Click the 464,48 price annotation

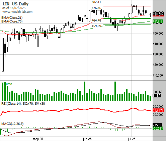[x=96, y=20]
